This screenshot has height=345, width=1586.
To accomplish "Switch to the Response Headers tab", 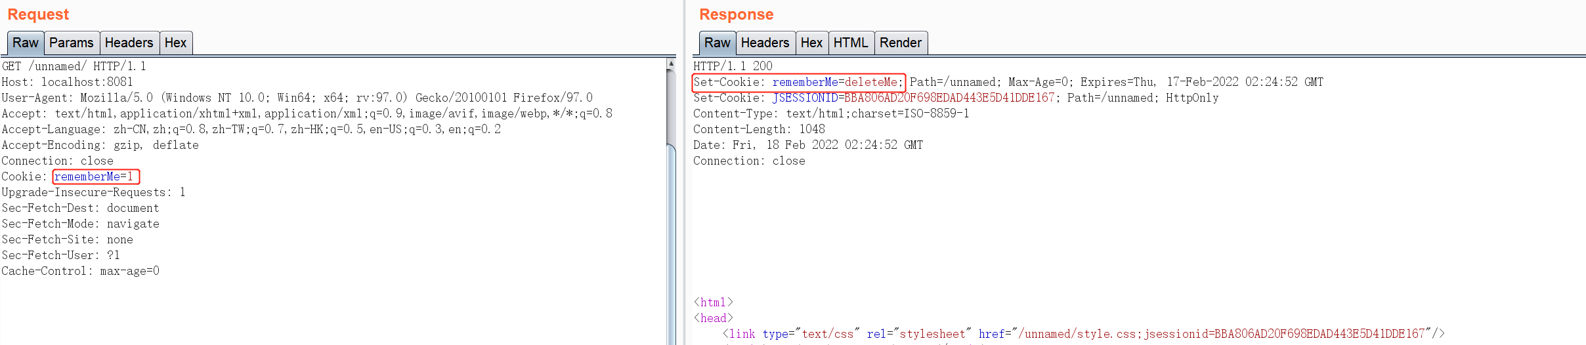I will [x=765, y=43].
